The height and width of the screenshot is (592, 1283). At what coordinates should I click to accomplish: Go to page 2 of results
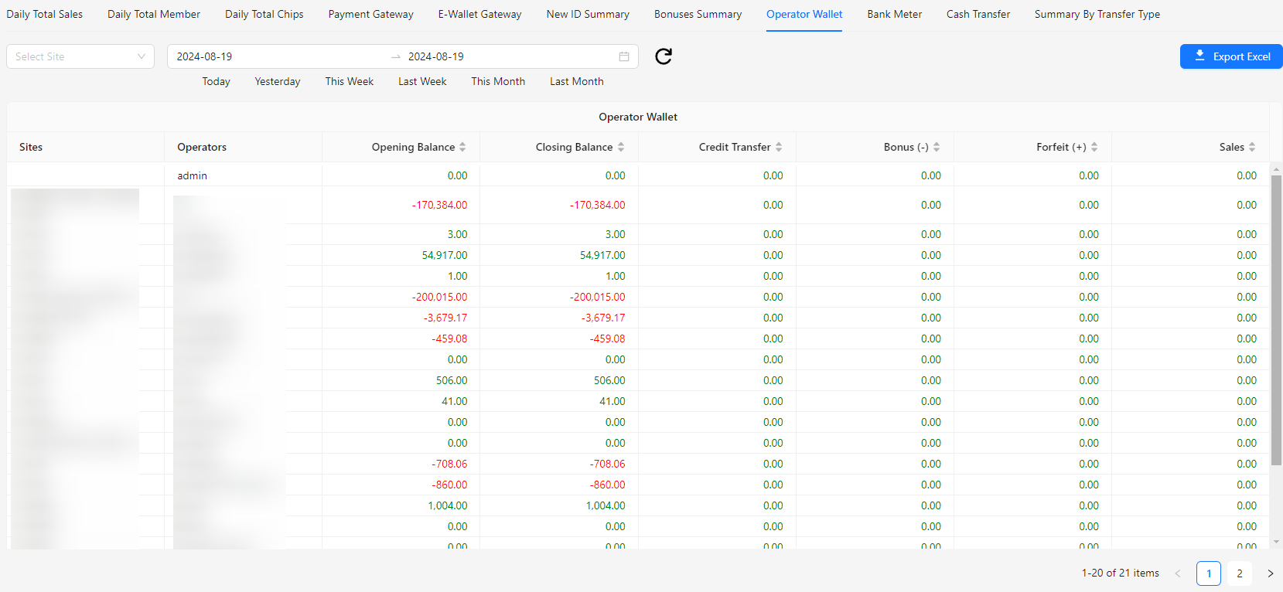tap(1239, 573)
